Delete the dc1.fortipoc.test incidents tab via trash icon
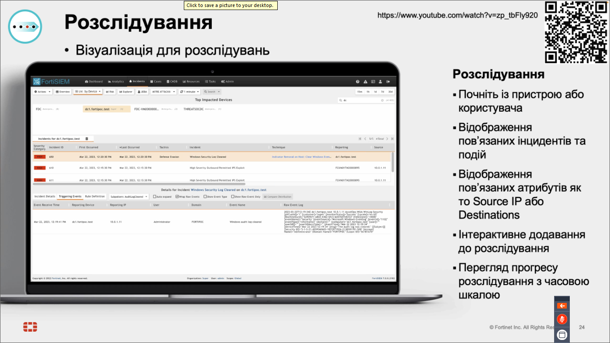Screen dimensions: 610x343 [87, 139]
